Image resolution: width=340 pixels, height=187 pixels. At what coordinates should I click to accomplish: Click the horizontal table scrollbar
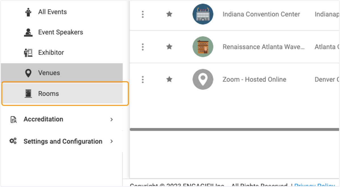235,129
